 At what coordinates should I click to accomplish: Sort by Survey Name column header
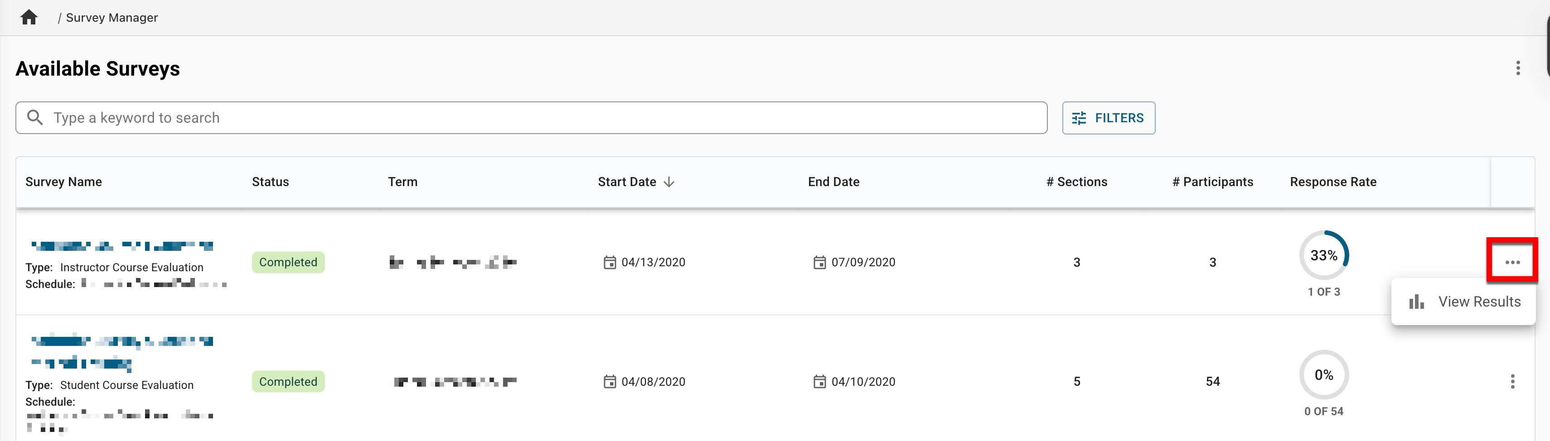pos(64,182)
